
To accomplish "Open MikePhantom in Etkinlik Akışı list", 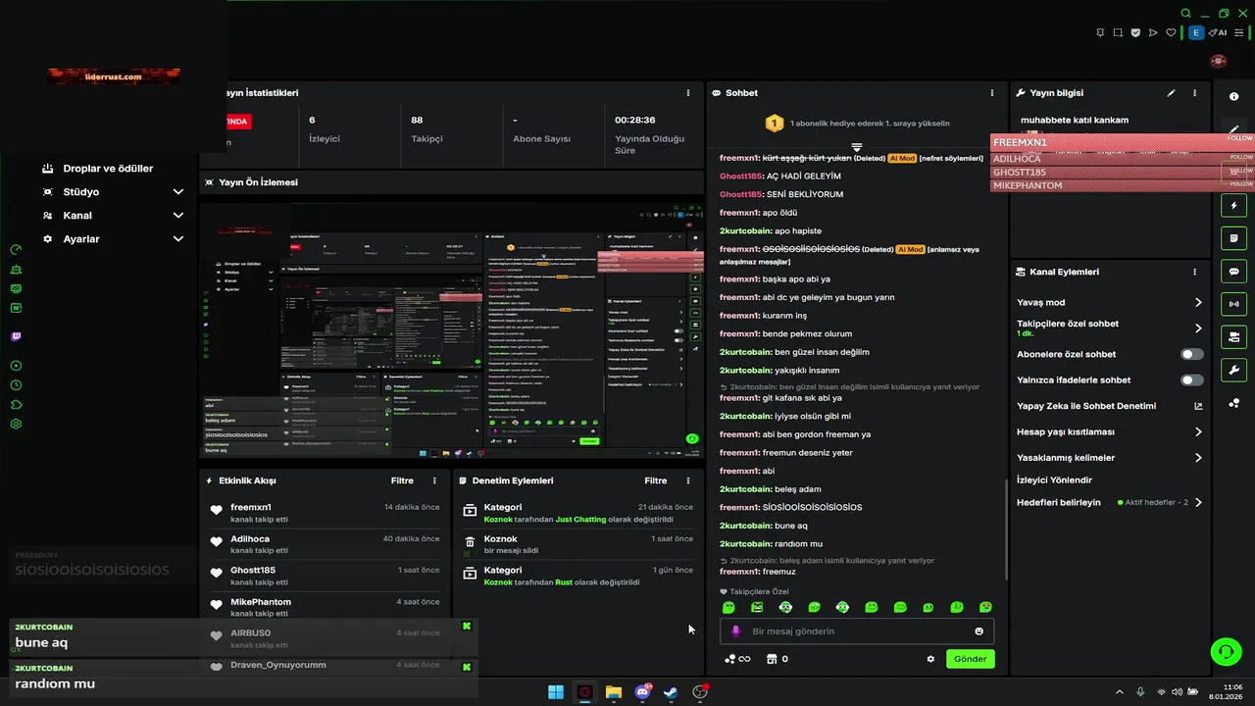I will coord(261,601).
